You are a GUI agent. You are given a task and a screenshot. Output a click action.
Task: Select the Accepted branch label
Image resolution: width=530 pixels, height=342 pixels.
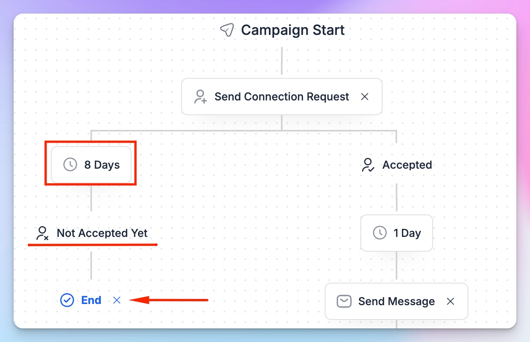407,165
